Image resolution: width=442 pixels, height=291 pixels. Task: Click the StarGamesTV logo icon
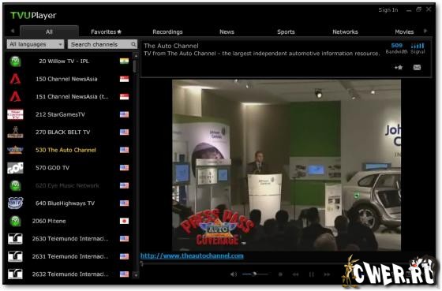tap(15, 114)
